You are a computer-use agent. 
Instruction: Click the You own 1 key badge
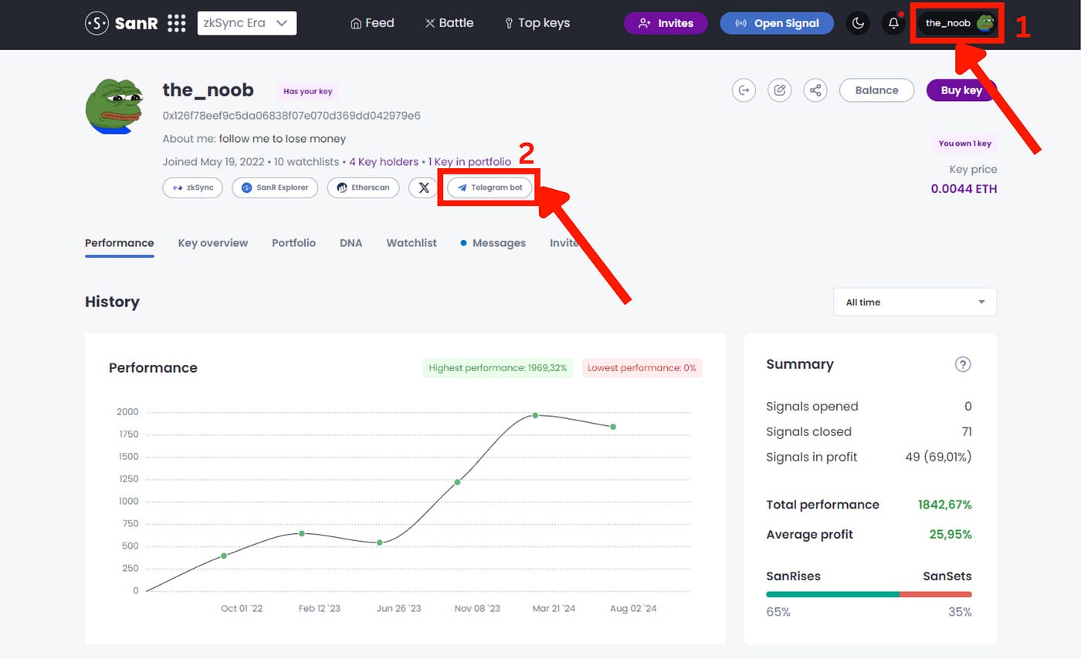964,144
